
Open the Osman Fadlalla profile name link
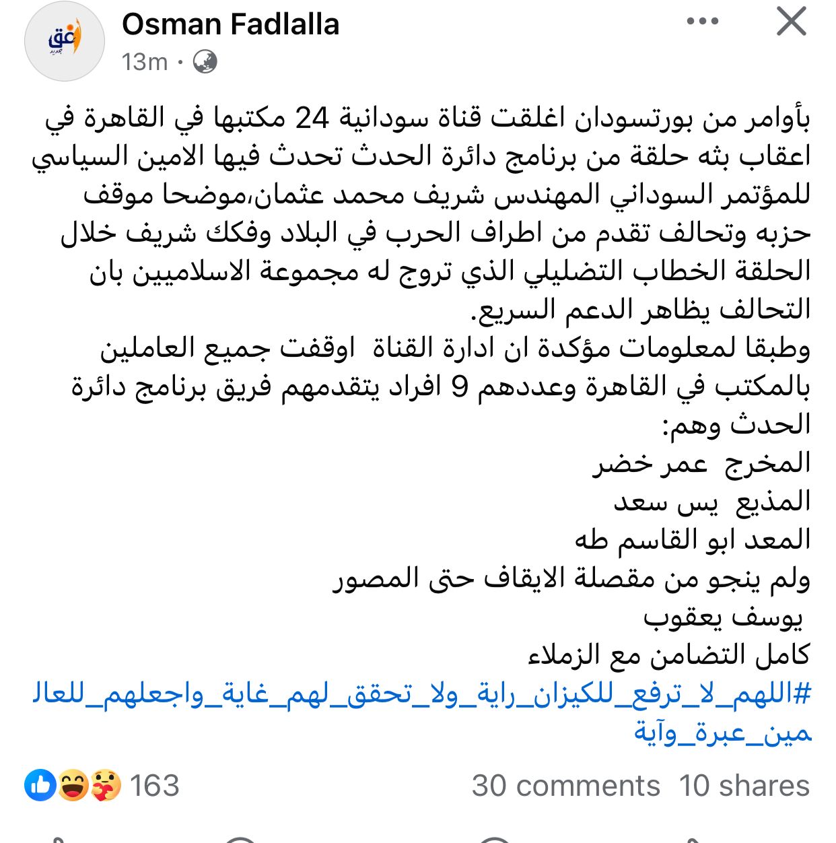point(230,25)
